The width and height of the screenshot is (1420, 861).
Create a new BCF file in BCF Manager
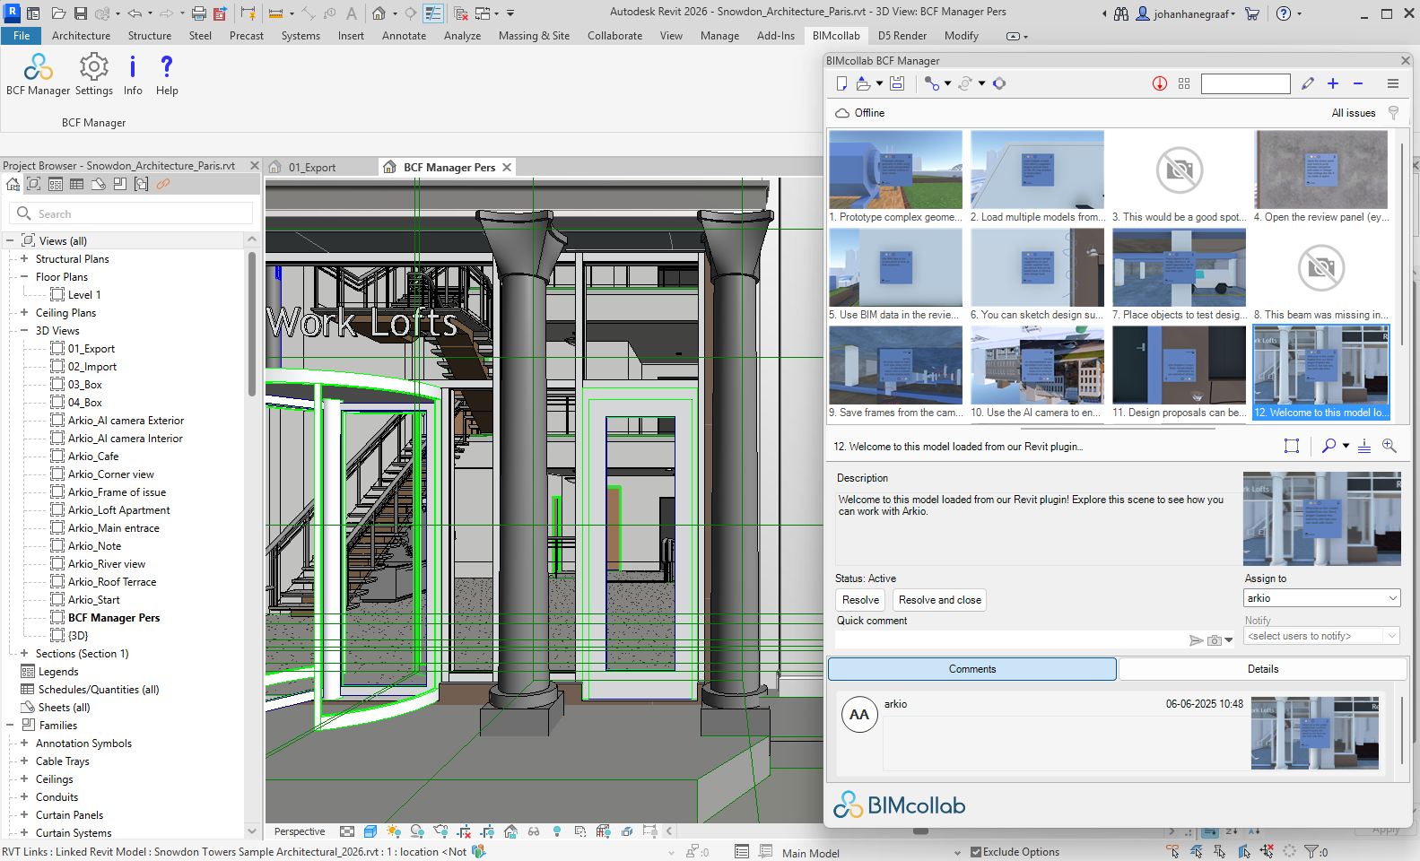coord(841,83)
